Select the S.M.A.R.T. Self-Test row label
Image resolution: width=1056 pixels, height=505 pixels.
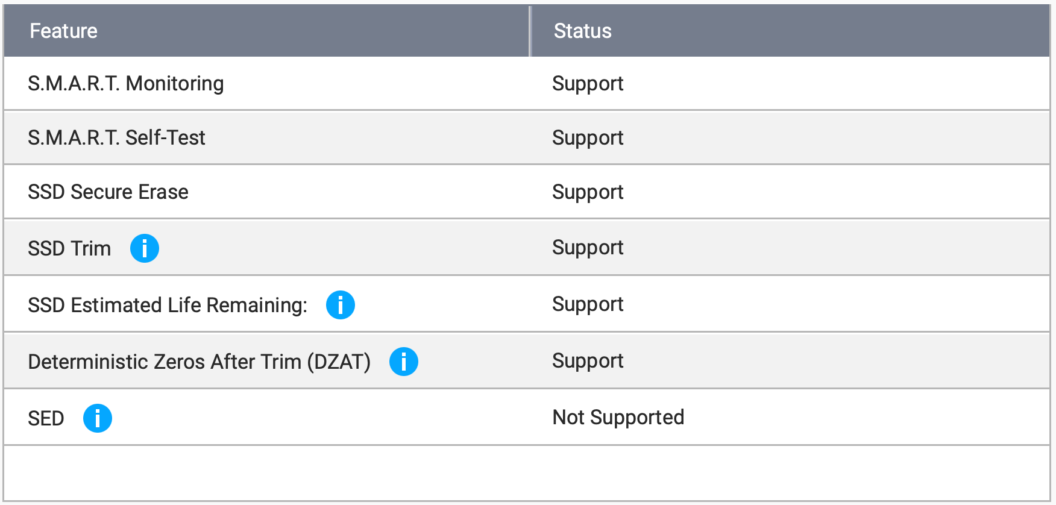[117, 137]
